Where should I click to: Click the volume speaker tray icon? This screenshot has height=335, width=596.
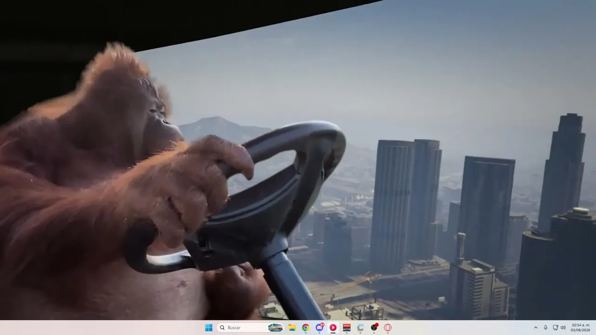pos(563,328)
